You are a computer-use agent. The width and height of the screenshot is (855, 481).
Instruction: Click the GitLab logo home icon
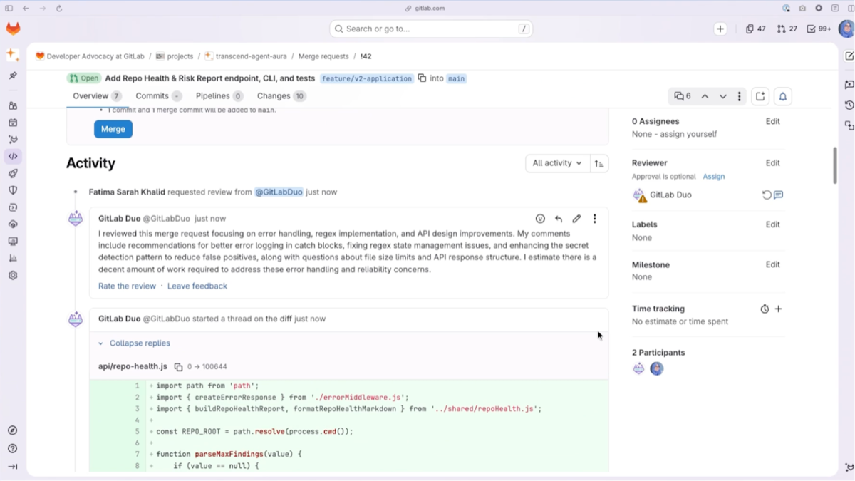(13, 29)
